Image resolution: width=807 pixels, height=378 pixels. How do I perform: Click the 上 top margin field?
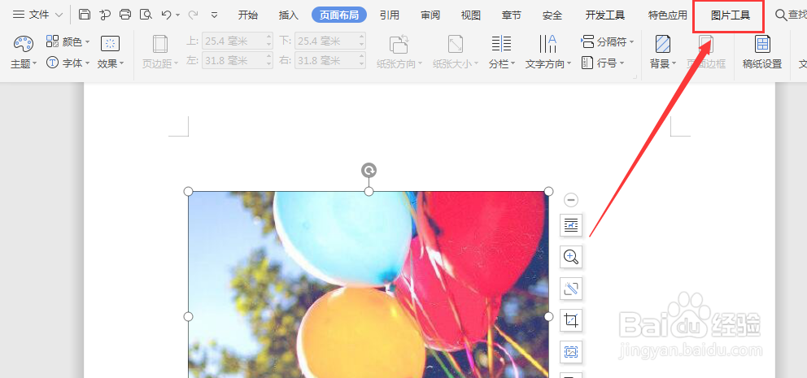(x=238, y=40)
